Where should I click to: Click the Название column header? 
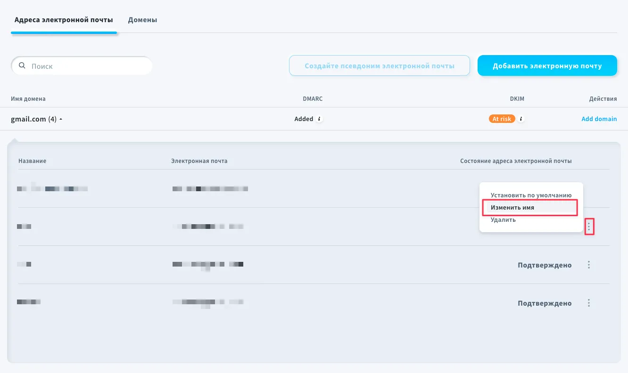click(32, 161)
